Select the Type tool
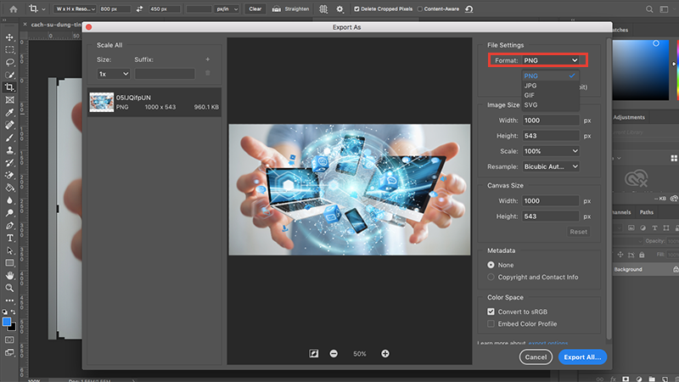679x382 pixels. (x=9, y=239)
